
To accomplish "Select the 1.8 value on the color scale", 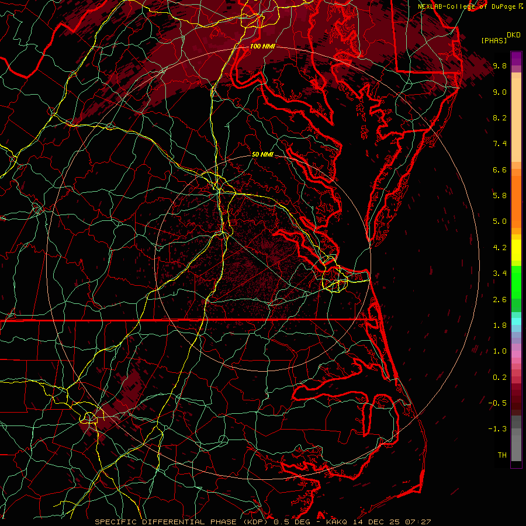I will click(500, 326).
